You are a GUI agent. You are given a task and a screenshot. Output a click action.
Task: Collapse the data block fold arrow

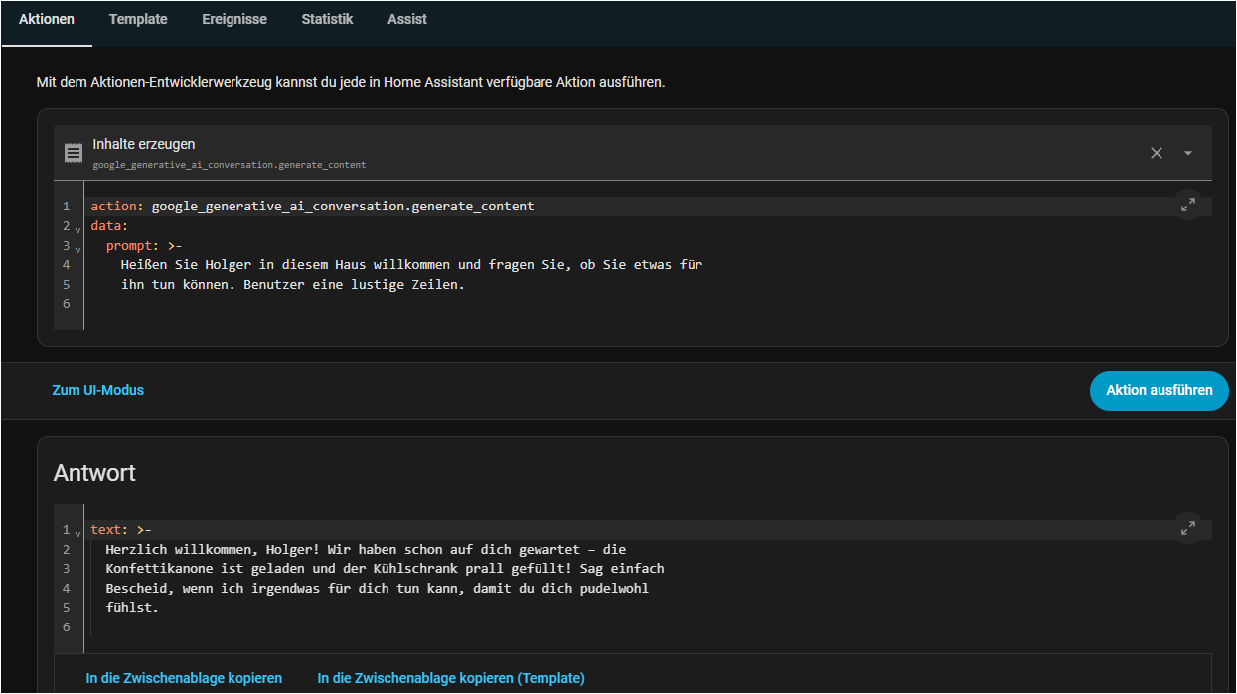[78, 228]
